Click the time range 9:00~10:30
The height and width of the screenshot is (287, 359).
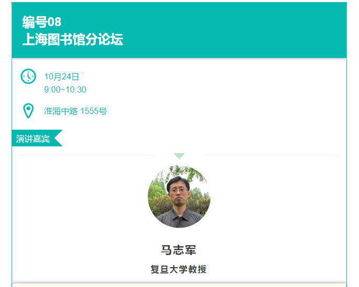65,90
